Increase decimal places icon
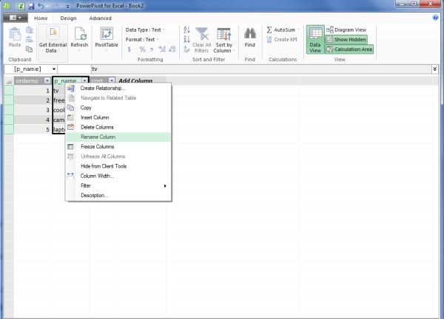The image size is (444, 319). [x=162, y=49]
